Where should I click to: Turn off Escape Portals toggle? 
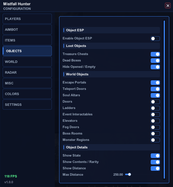coord(155,83)
